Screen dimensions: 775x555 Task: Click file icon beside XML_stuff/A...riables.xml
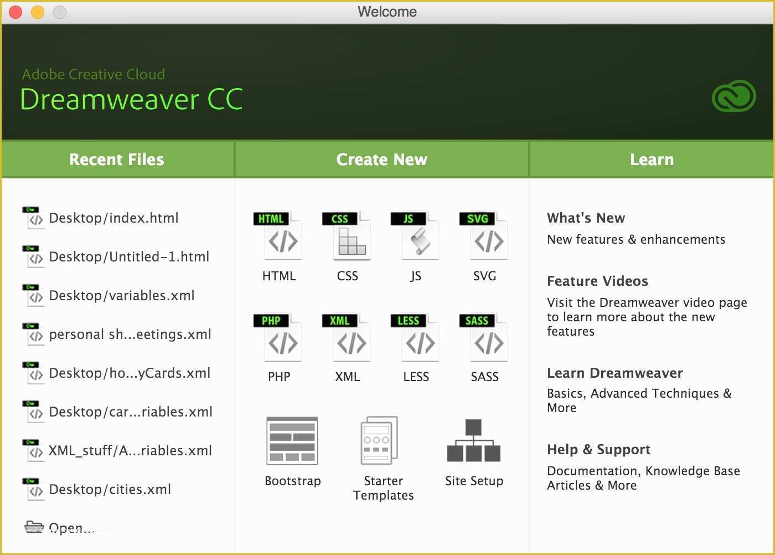pos(33,450)
